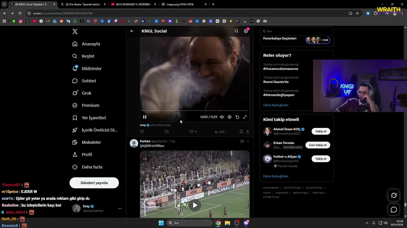Unmute the video sound
Viewport: 407px width, 228px height.
click(x=222, y=117)
